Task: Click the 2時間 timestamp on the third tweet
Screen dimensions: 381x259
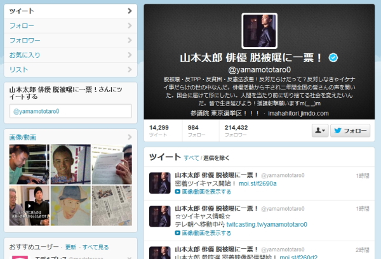Action: point(363,249)
